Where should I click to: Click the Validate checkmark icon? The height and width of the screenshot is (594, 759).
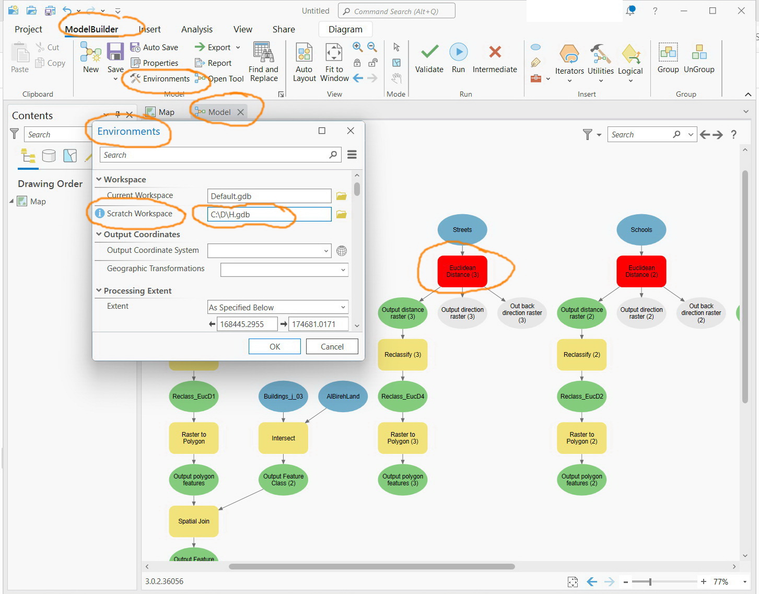click(x=429, y=52)
